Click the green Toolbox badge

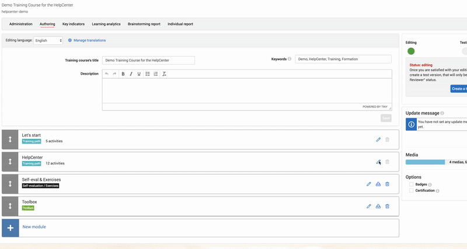28,208
